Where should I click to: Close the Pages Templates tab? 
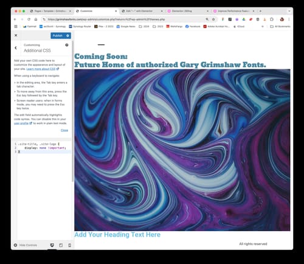[x=70, y=11]
